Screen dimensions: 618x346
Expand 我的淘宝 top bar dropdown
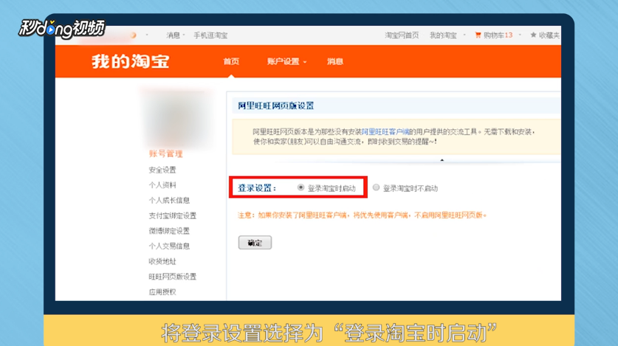(447, 35)
